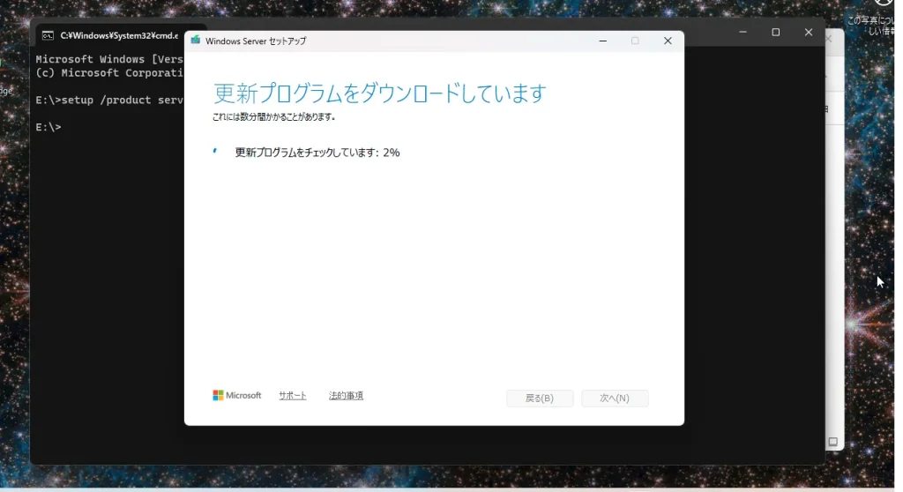Close the background window behind the Command Prompt
Screen dimensions: 903x492
point(829,39)
